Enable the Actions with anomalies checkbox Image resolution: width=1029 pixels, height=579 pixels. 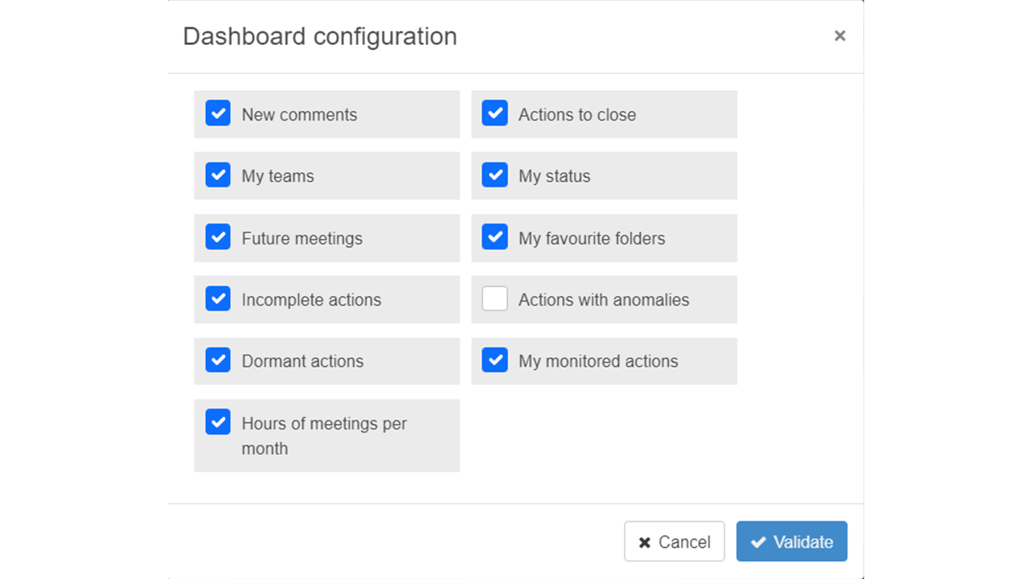coord(494,299)
